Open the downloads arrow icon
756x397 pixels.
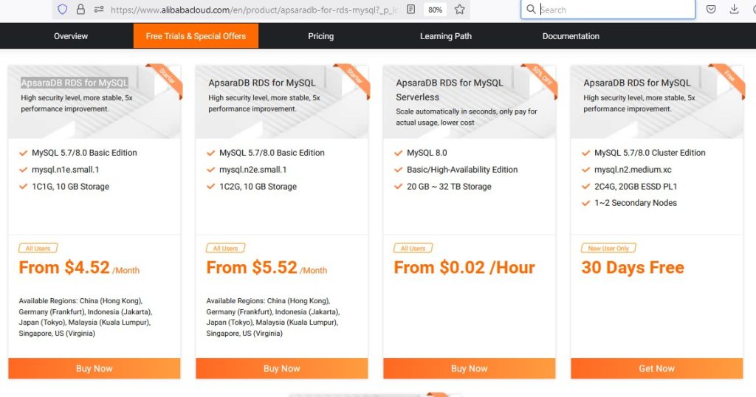coord(734,9)
